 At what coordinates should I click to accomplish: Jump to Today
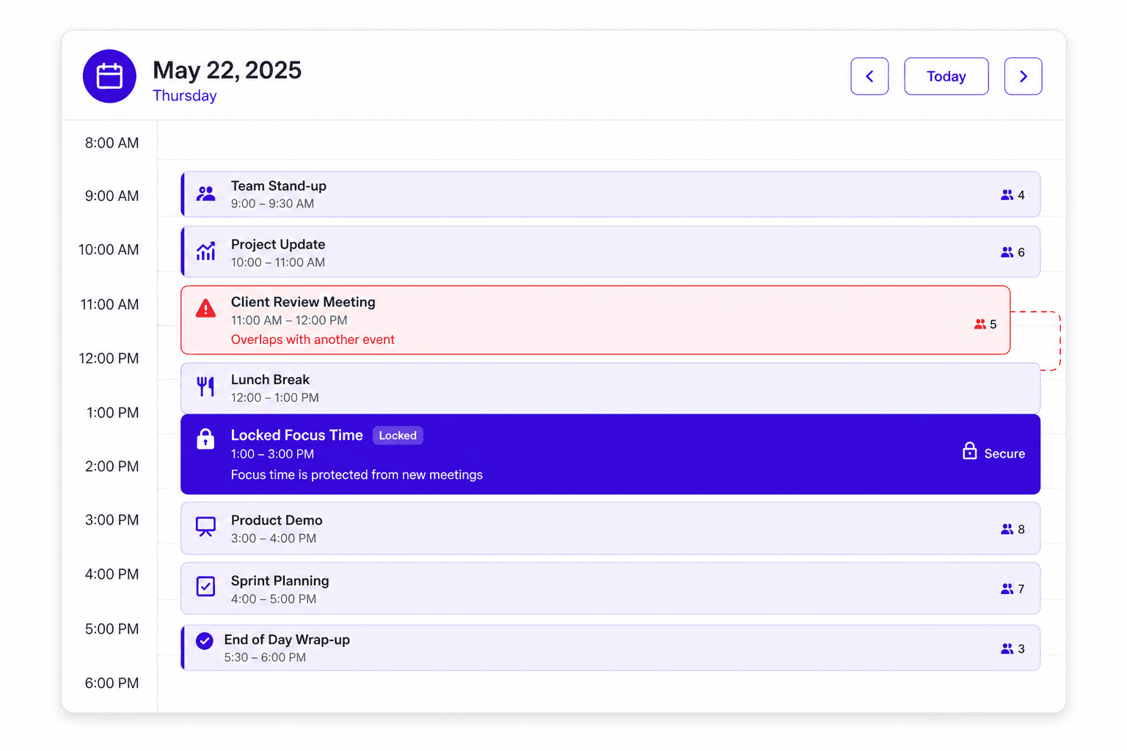click(947, 76)
